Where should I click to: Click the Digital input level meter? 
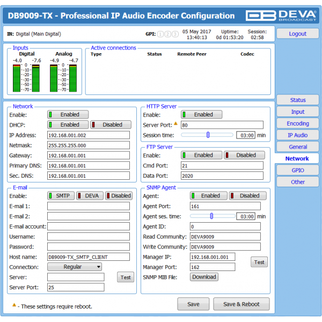[26, 78]
